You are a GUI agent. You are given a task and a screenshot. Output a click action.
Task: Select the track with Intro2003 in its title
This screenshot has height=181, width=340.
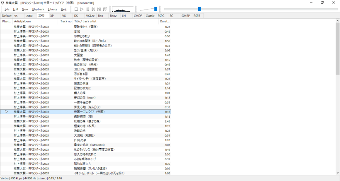(86, 145)
